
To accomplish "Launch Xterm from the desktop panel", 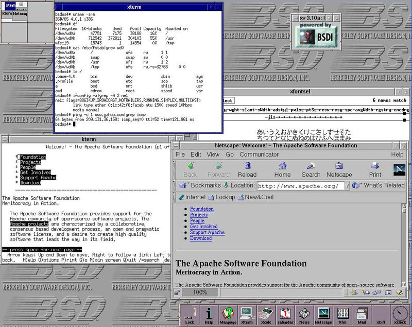I will pyautogui.click(x=247, y=315).
